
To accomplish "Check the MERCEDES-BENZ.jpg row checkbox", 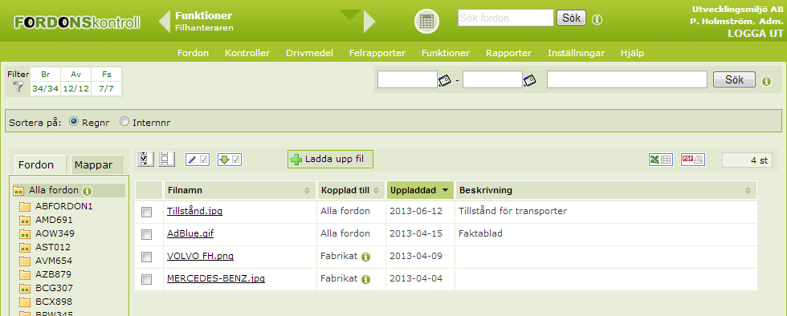I will [x=146, y=279].
